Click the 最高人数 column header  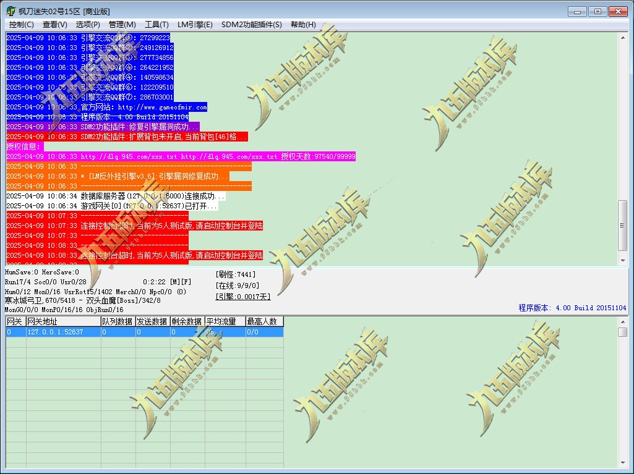265,321
